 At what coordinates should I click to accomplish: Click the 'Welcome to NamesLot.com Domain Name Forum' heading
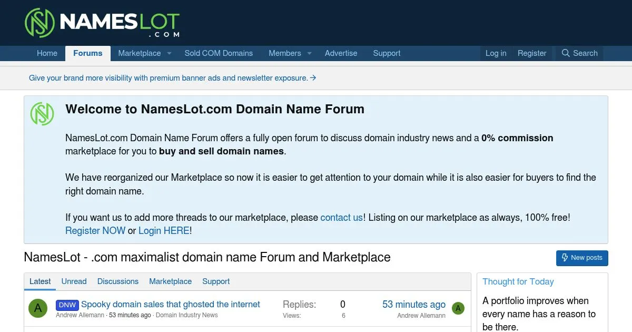(215, 109)
